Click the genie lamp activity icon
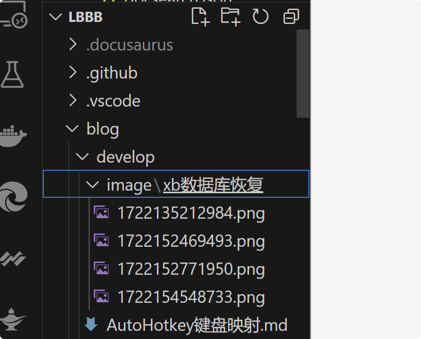The height and width of the screenshot is (339, 421). point(13,319)
